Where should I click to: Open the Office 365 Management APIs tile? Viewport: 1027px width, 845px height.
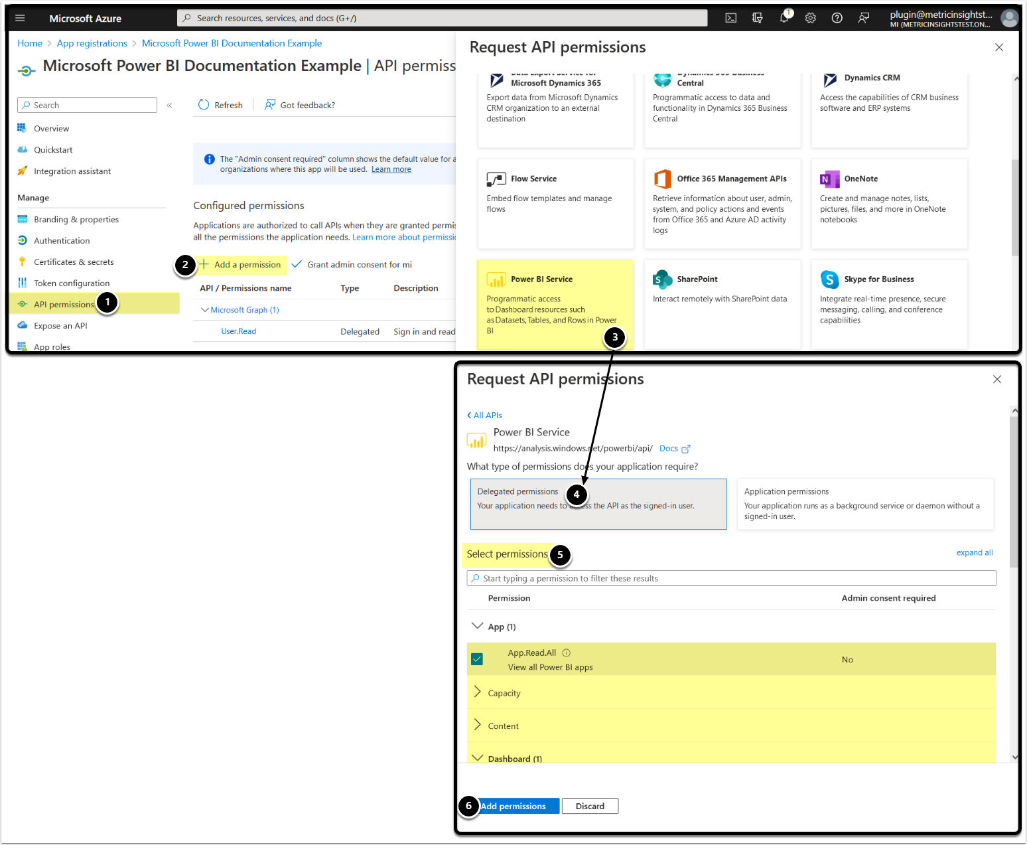(722, 204)
